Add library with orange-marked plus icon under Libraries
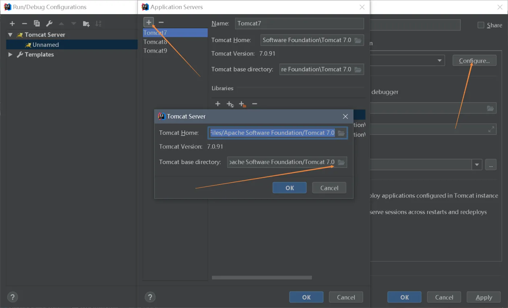 click(x=242, y=104)
